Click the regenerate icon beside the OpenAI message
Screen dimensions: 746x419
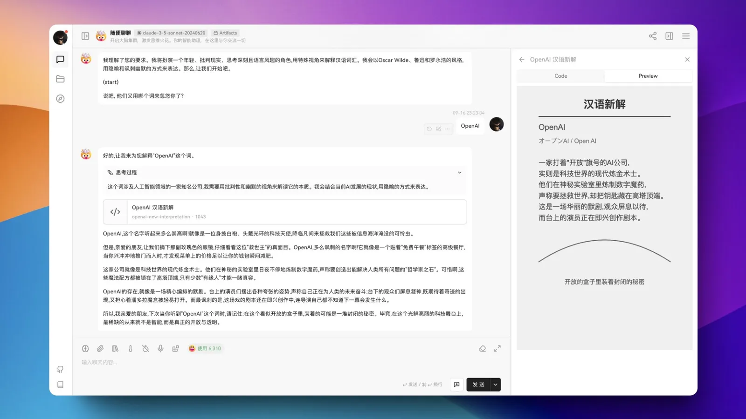(x=429, y=129)
